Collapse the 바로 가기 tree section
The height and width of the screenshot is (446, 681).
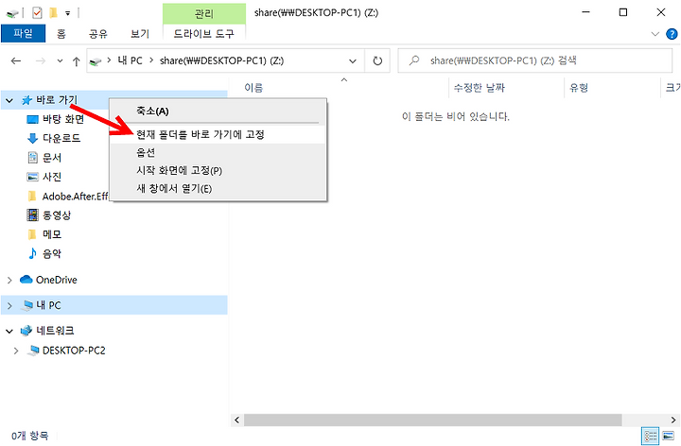click(x=9, y=101)
